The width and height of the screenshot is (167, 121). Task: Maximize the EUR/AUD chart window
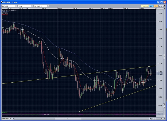coord(162,2)
